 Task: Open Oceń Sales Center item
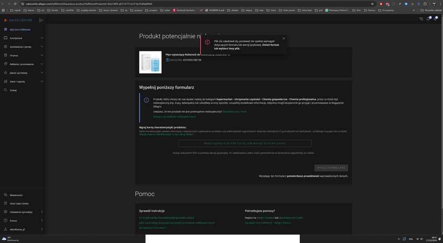[x=19, y=204]
